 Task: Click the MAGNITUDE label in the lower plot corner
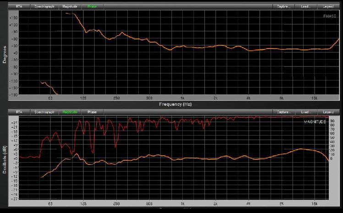tap(315, 122)
